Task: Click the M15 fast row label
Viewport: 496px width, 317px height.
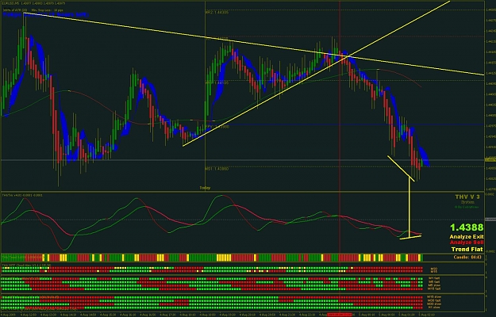Action: (x=434, y=289)
